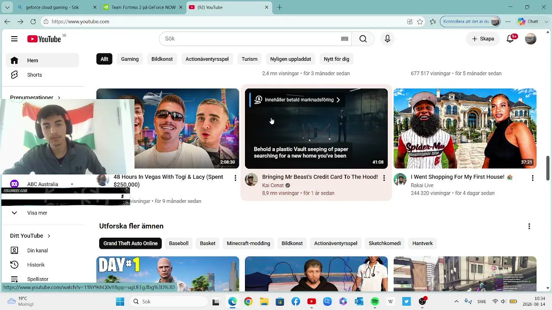Click the taskbar weather widget
This screenshot has height=310, width=552.
click(20, 301)
